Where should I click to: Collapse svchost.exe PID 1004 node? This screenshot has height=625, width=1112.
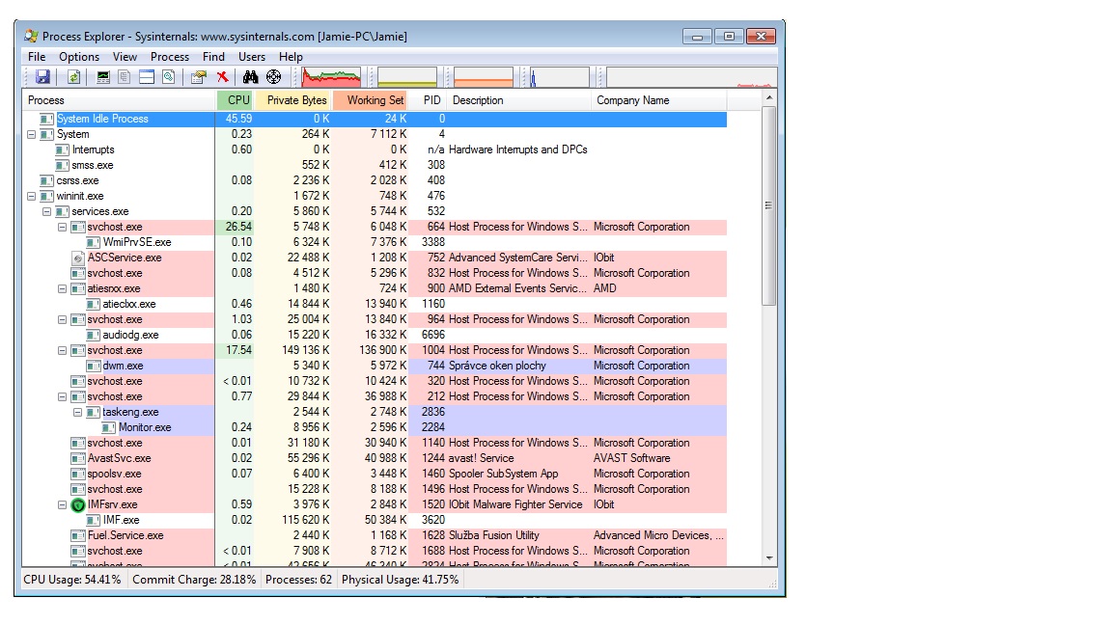pyautogui.click(x=63, y=351)
